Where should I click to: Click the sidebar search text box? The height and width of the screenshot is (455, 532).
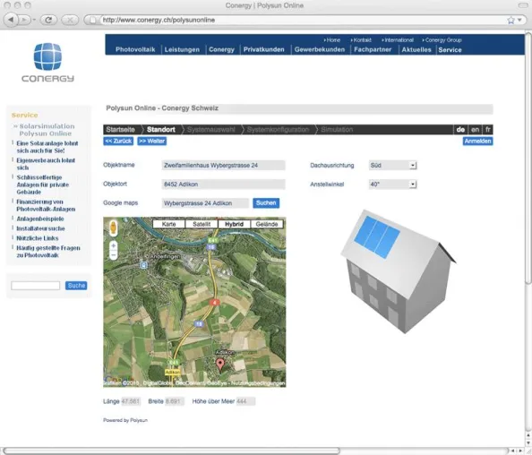pos(35,286)
